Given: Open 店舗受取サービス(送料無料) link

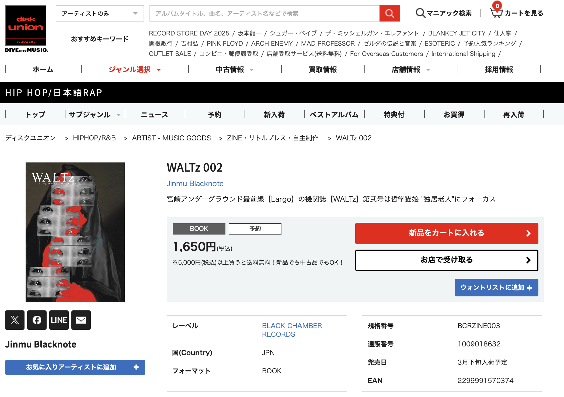Looking at the screenshot, I should pos(304,54).
